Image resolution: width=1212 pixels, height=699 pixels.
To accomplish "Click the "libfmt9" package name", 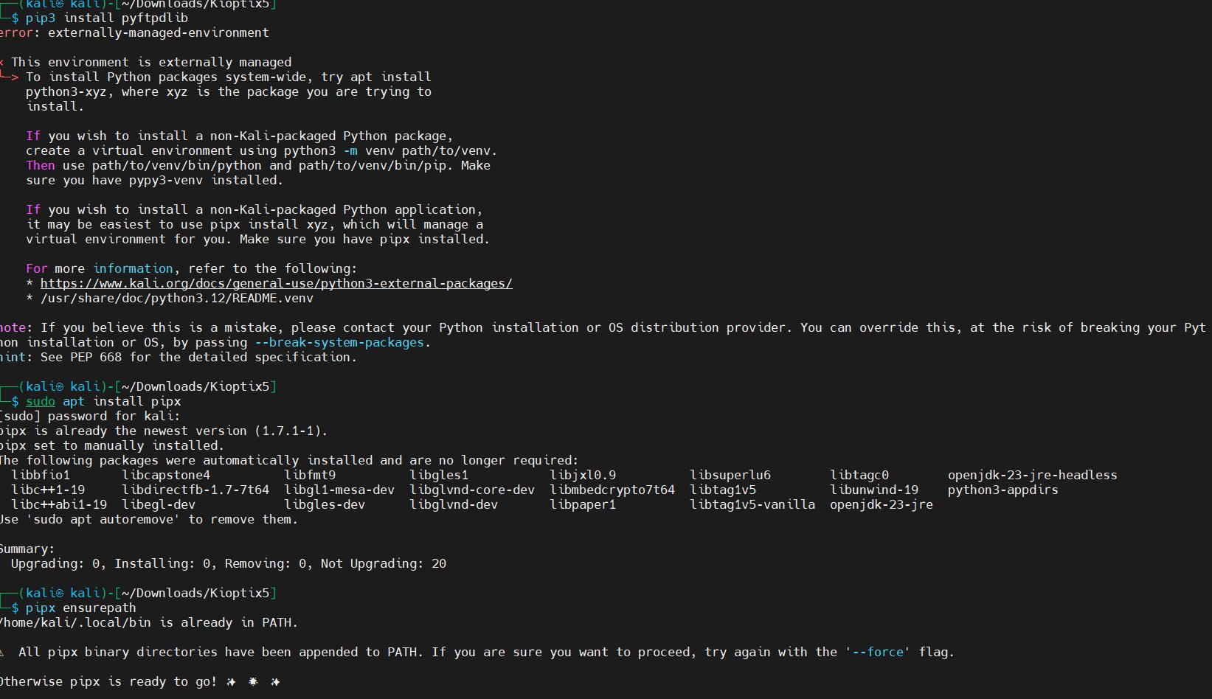I will (x=310, y=475).
